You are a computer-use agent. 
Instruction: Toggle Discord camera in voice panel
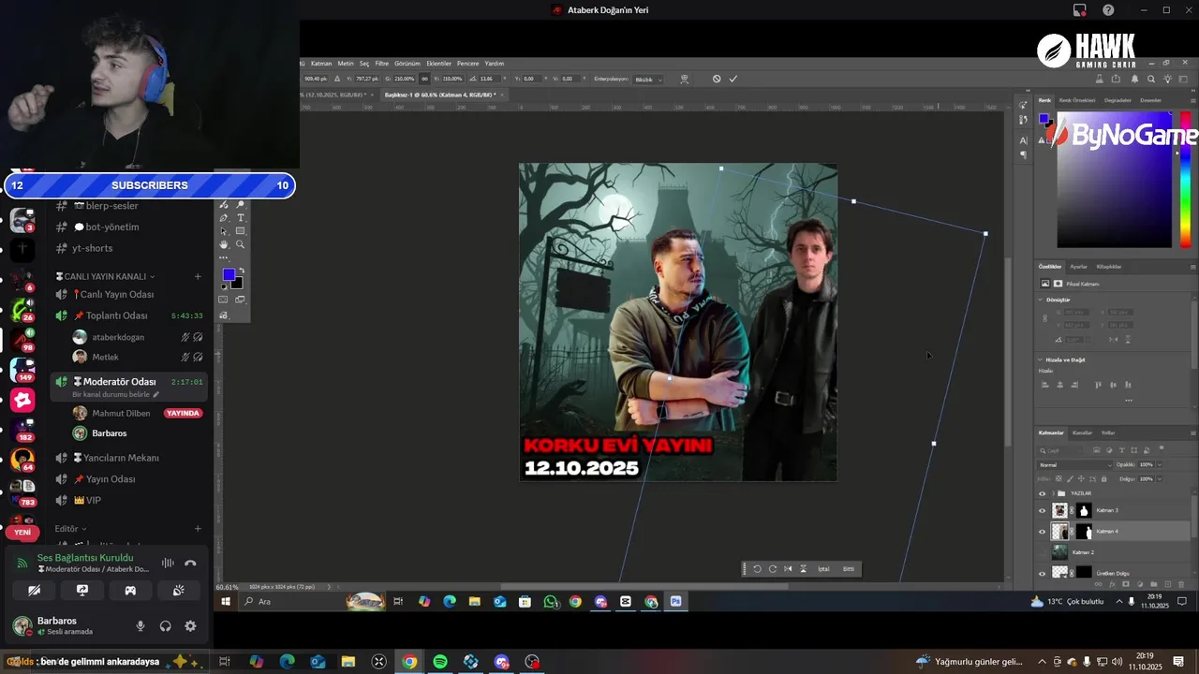pos(35,590)
